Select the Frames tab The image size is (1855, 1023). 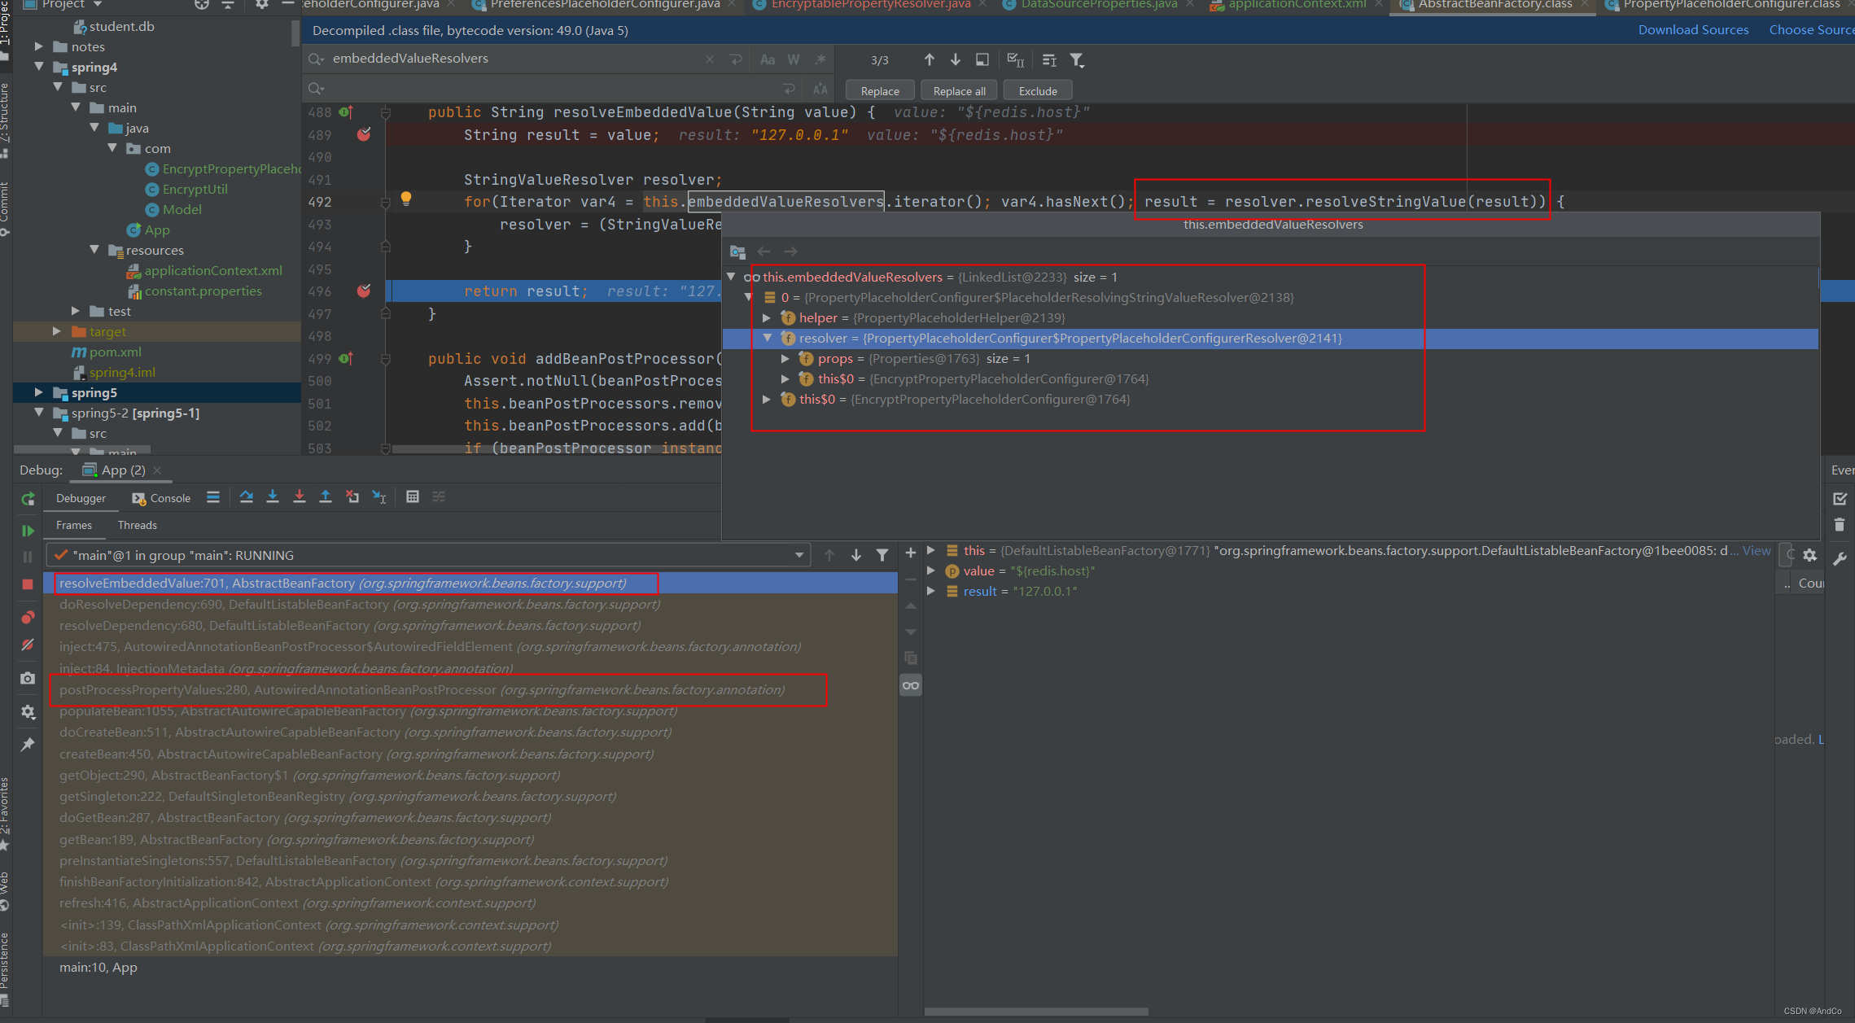[74, 525]
